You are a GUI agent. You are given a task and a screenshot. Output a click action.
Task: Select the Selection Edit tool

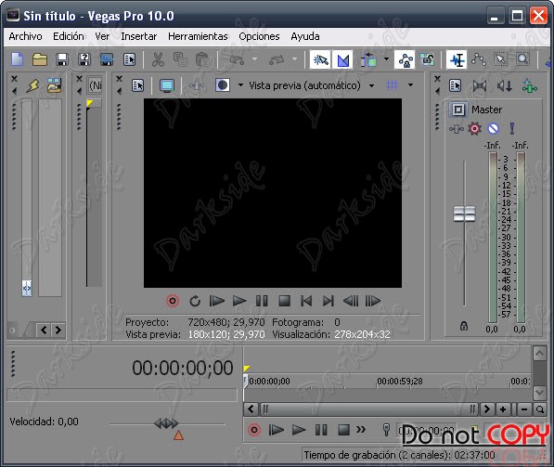click(501, 59)
